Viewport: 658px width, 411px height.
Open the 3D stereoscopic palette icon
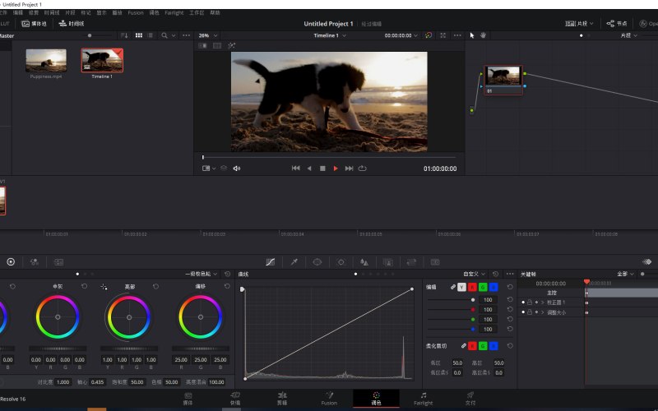(x=435, y=262)
